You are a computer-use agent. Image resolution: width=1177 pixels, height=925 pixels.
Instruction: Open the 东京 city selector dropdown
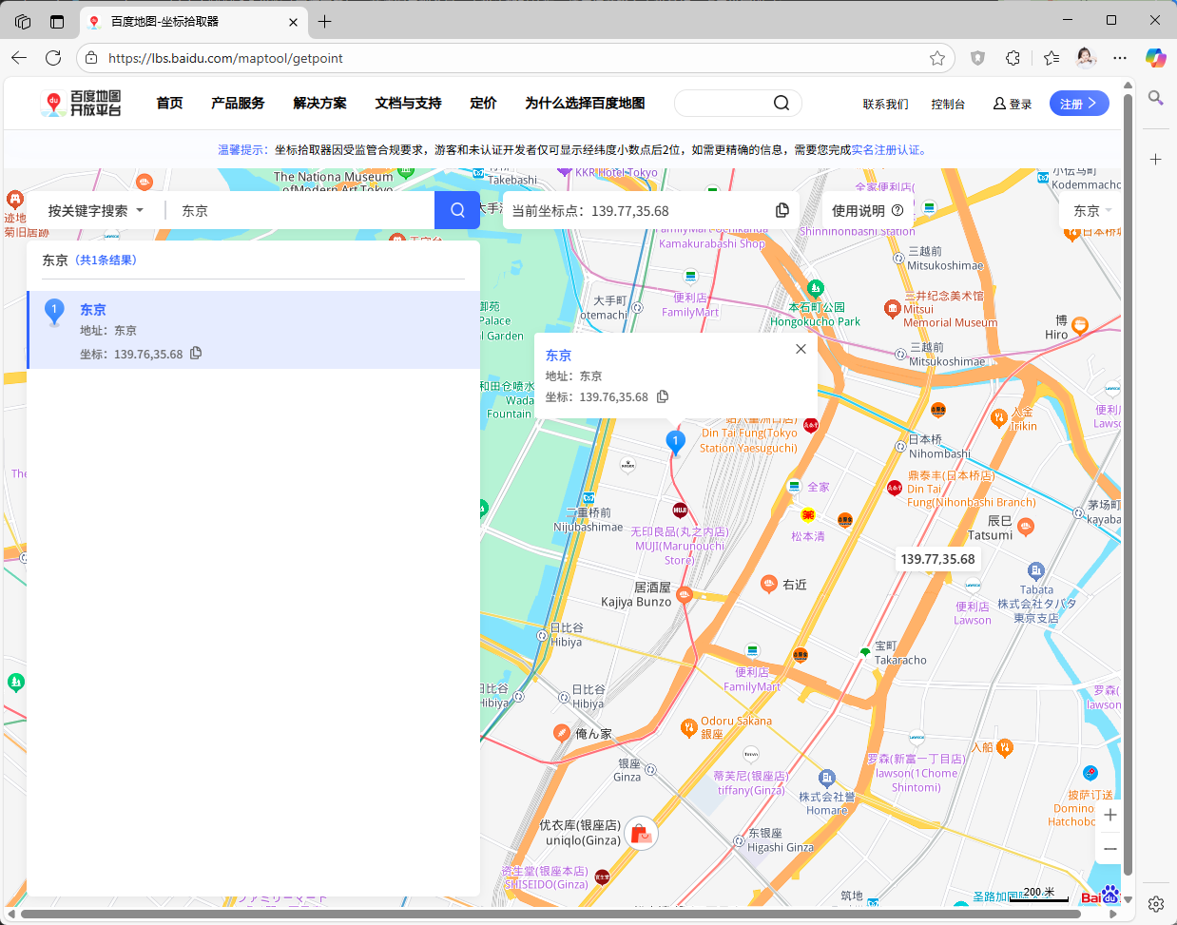(1091, 210)
